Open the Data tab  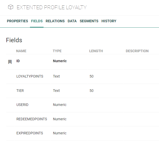pyautogui.click(x=72, y=21)
